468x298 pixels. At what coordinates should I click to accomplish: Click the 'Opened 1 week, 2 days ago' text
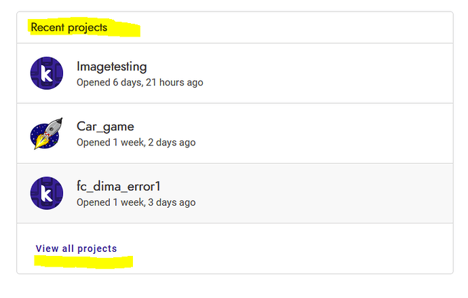point(136,143)
